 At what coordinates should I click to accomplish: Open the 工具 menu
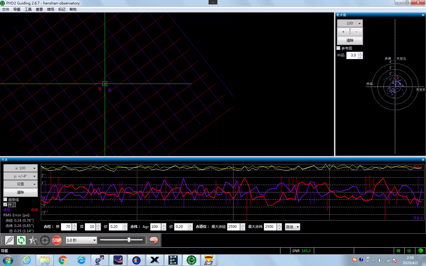(28, 9)
